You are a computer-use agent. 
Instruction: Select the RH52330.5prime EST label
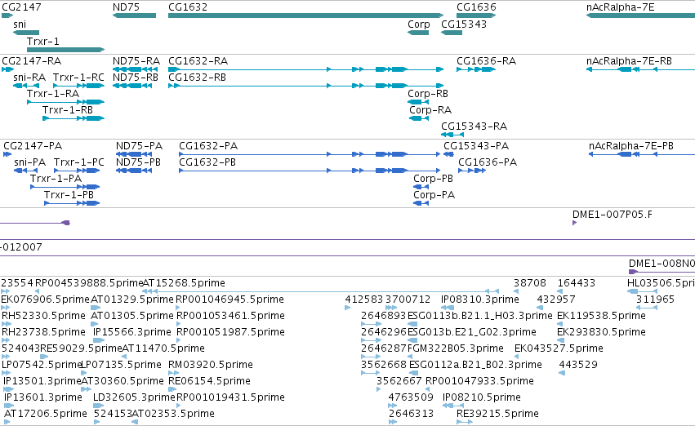43,316
